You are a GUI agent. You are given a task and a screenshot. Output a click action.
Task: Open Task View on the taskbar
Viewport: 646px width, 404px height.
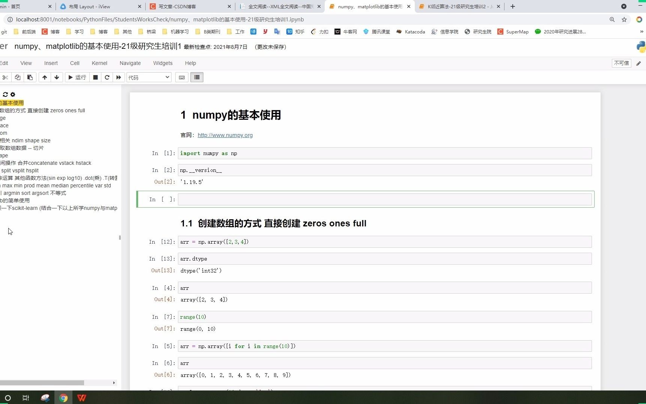tap(26, 398)
